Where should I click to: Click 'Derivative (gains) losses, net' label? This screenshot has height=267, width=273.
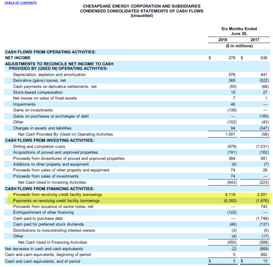click(39, 81)
